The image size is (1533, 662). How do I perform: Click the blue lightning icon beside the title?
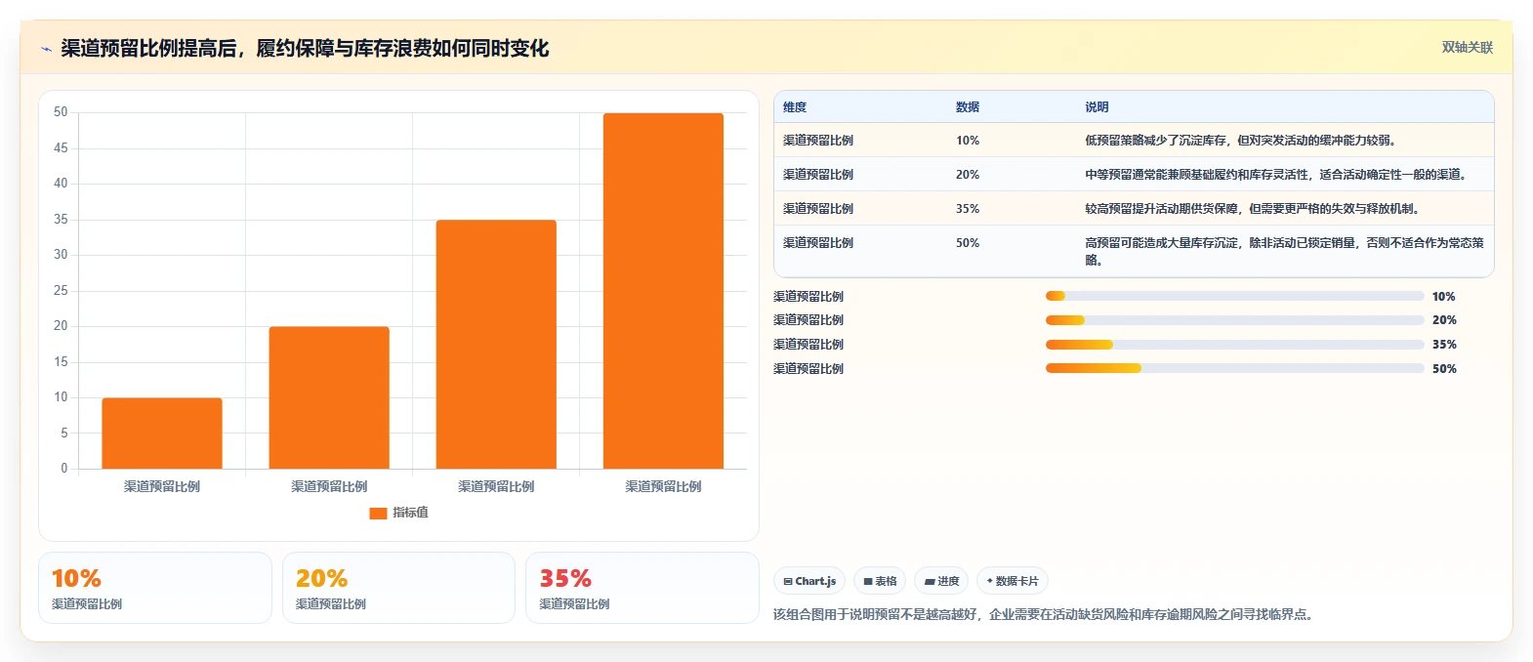pyautogui.click(x=46, y=49)
